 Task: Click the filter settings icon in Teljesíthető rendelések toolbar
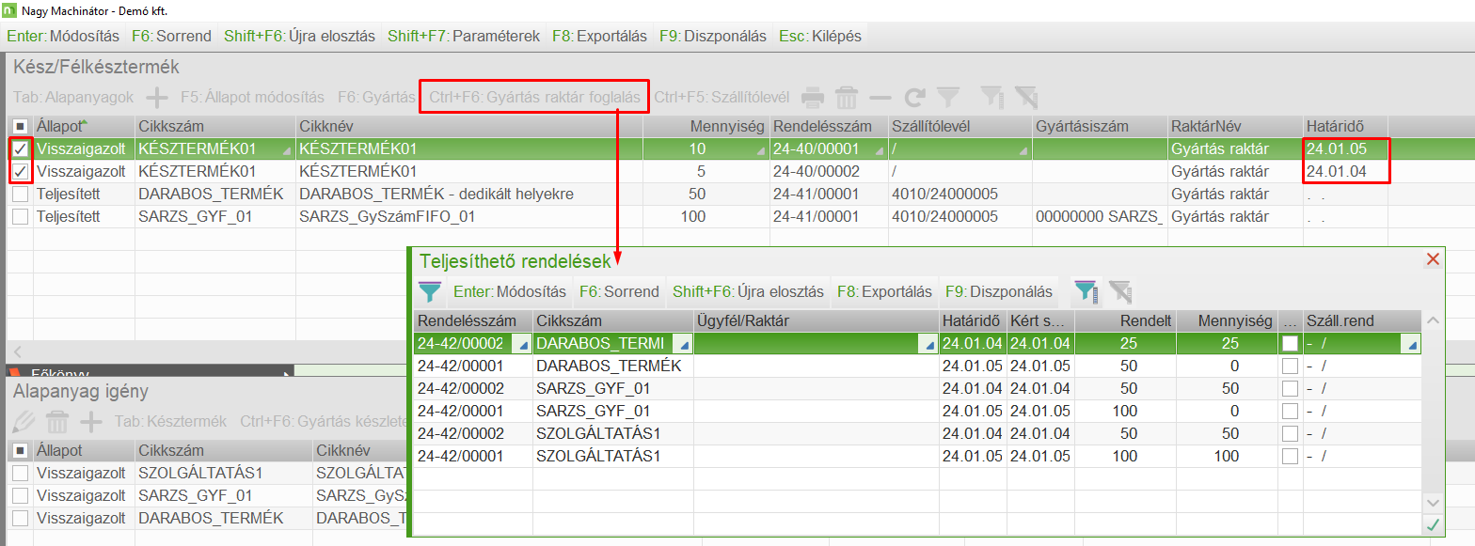tap(1086, 291)
